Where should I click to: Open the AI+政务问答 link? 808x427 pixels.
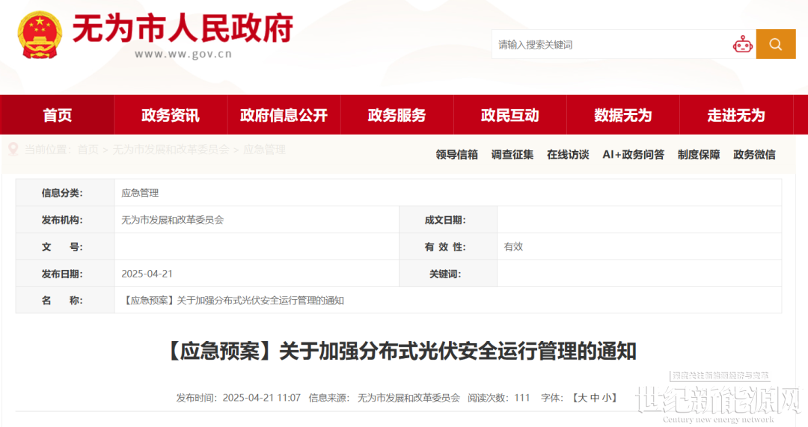(633, 155)
